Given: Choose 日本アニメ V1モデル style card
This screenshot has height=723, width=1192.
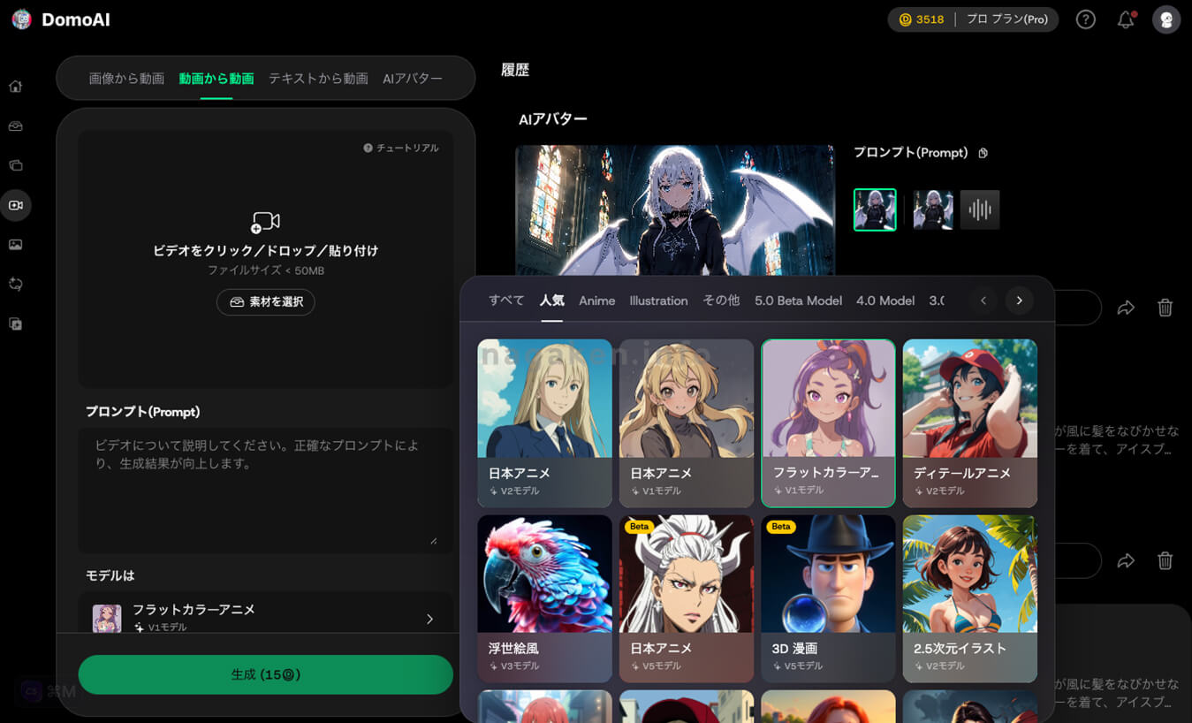Looking at the screenshot, I should click(687, 422).
